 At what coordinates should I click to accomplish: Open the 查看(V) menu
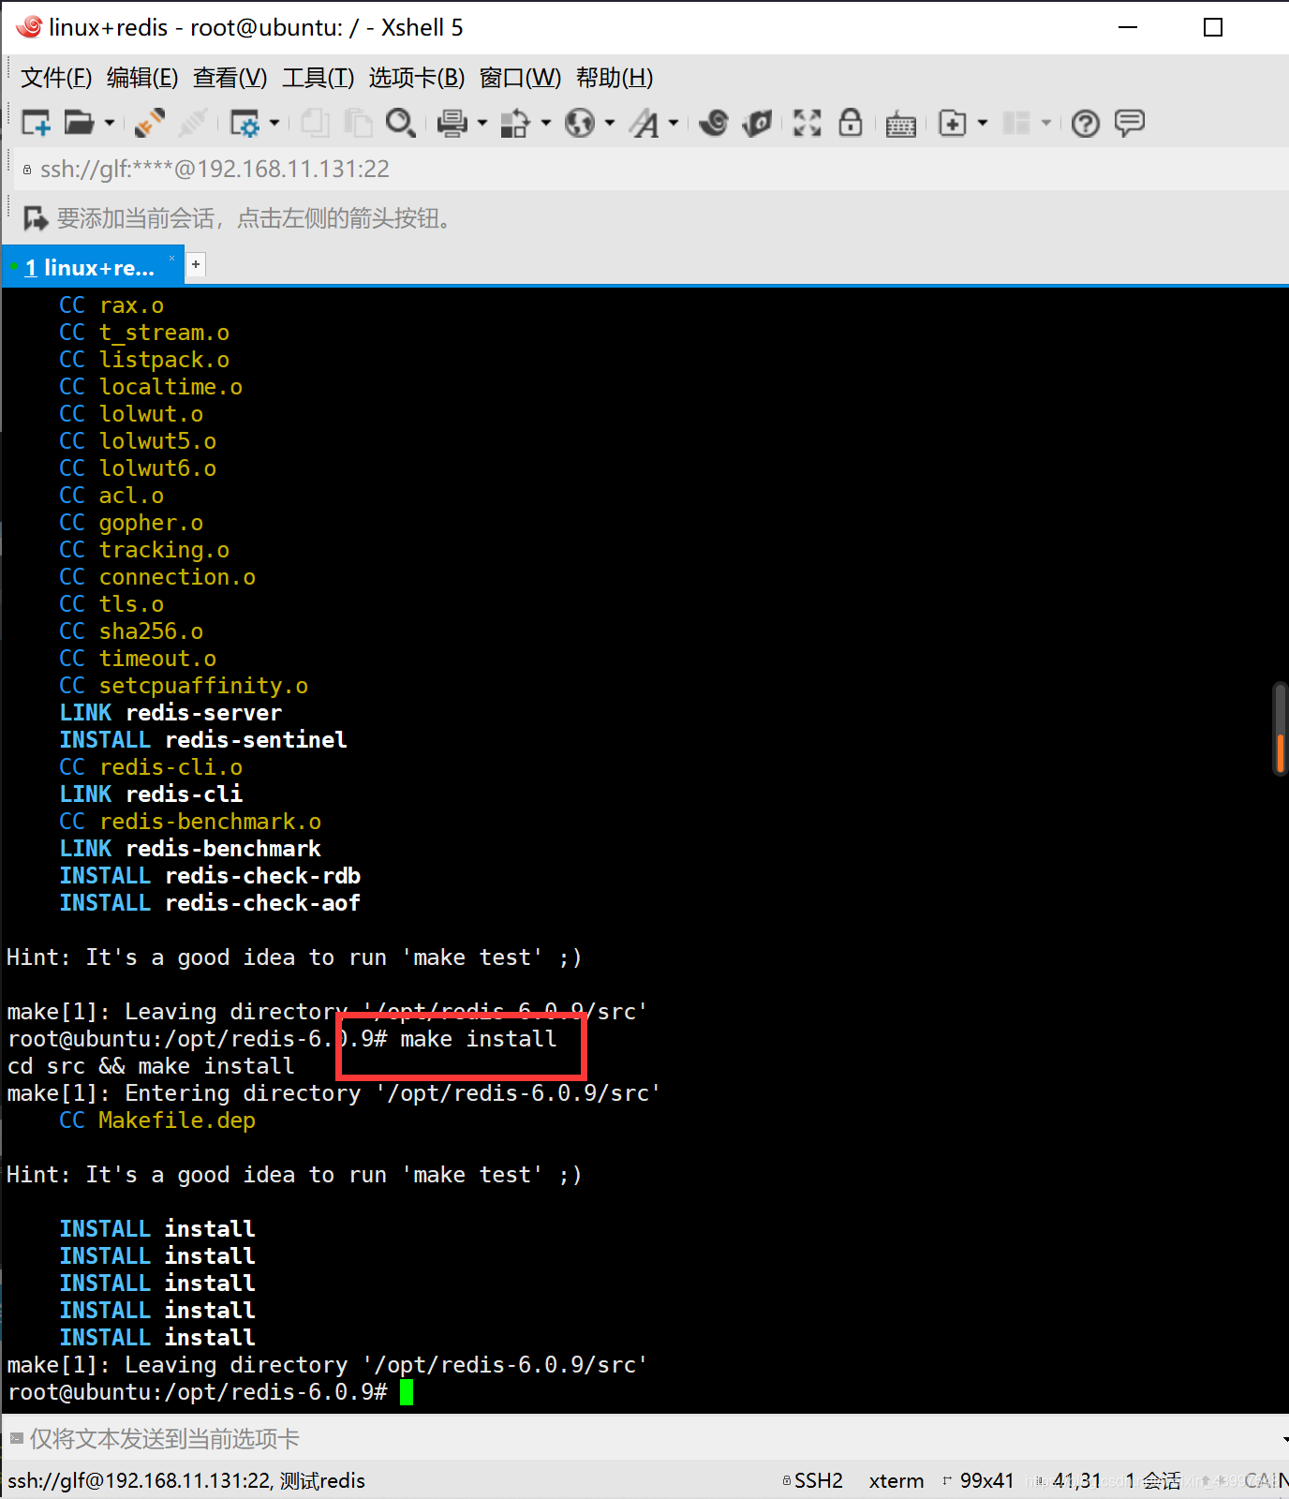(x=230, y=78)
